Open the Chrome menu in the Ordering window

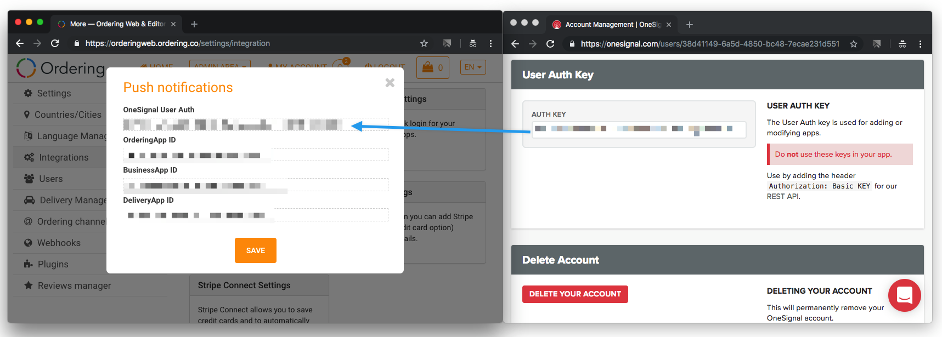pos(490,43)
